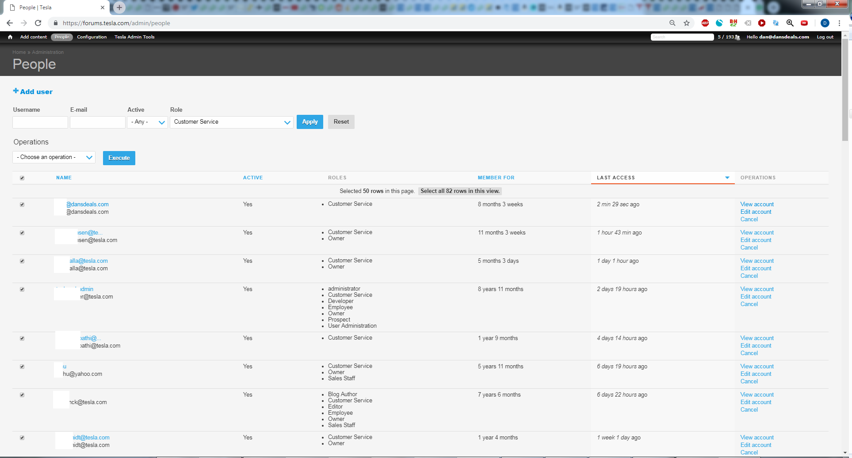The width and height of the screenshot is (852, 458).
Task: Click the admin home icon
Action: click(10, 37)
